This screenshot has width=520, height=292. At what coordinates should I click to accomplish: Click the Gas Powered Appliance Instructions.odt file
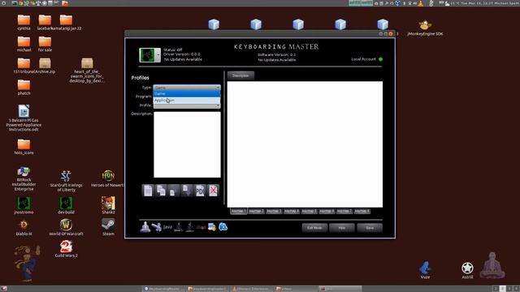[x=24, y=118]
